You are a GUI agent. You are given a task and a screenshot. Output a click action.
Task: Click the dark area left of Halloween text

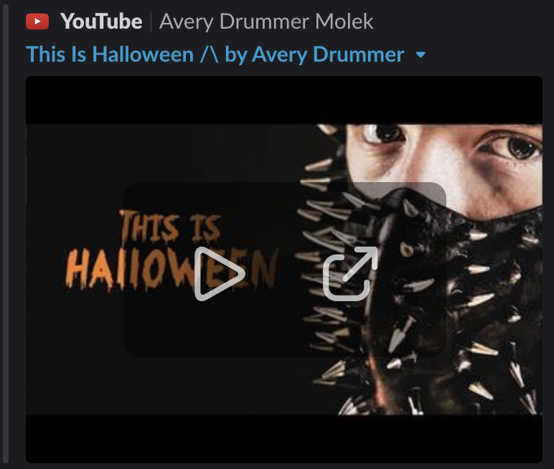tap(45, 269)
